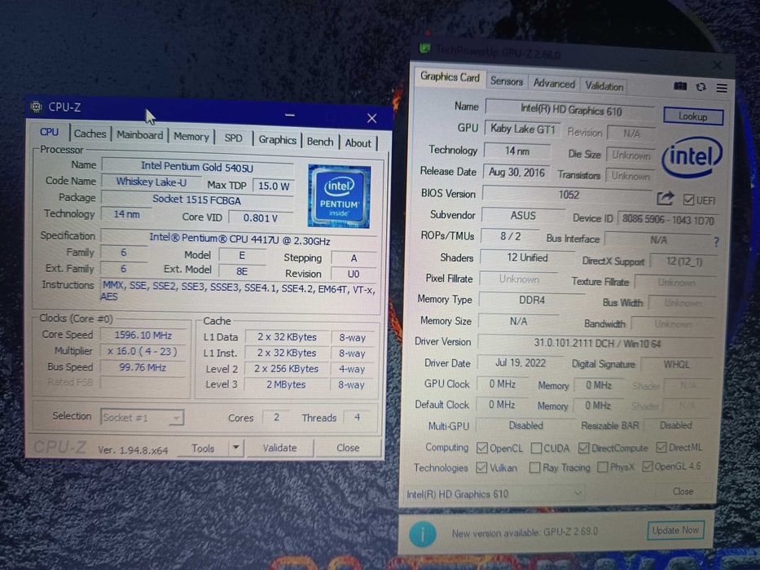Toggle the CUDA checkbox

click(x=536, y=448)
